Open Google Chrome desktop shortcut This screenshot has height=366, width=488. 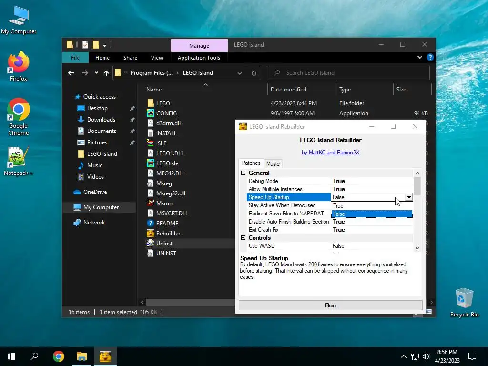[19, 117]
